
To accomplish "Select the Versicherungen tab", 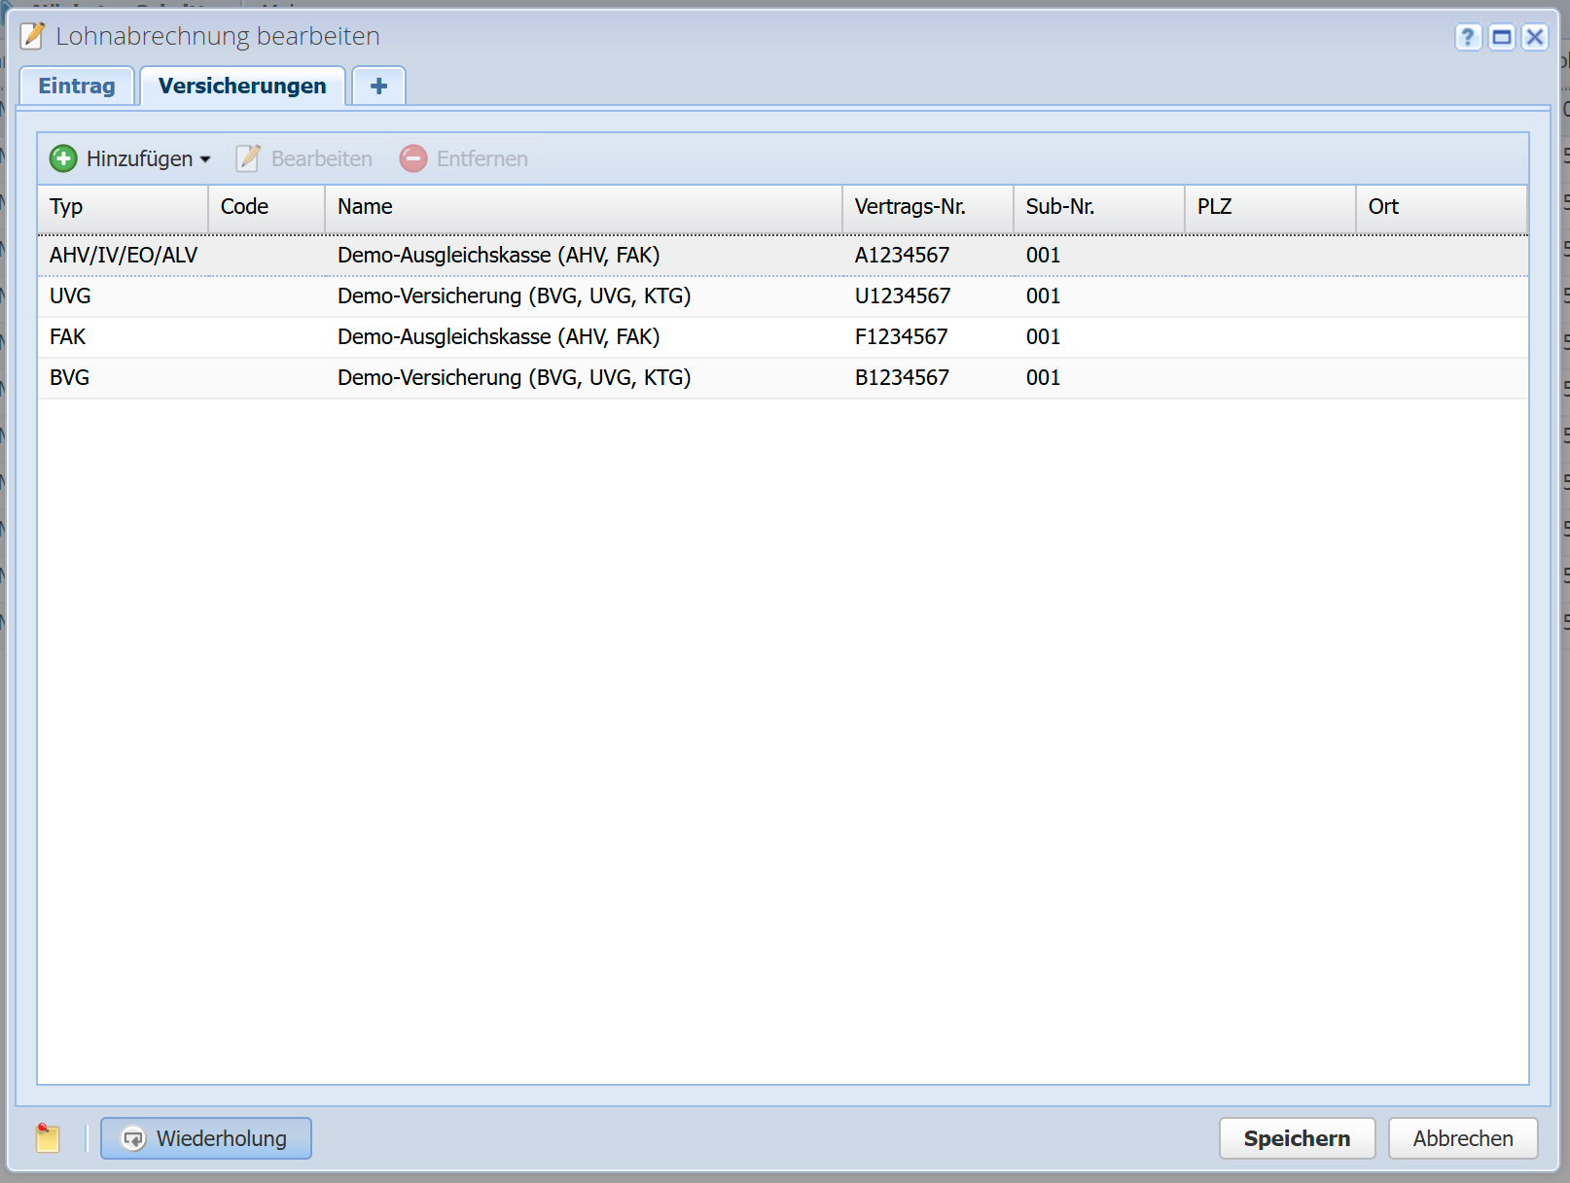I will [242, 86].
